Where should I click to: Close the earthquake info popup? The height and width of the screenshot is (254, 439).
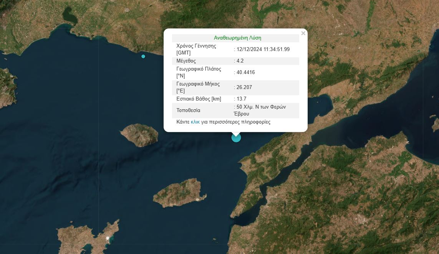[303, 33]
